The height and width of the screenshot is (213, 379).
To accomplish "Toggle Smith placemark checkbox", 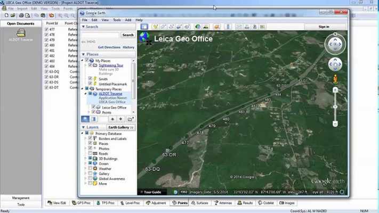I will [90, 79].
